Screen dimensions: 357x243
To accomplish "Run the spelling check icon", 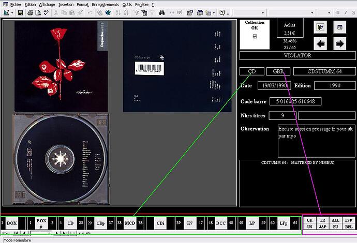I will click(46, 13).
